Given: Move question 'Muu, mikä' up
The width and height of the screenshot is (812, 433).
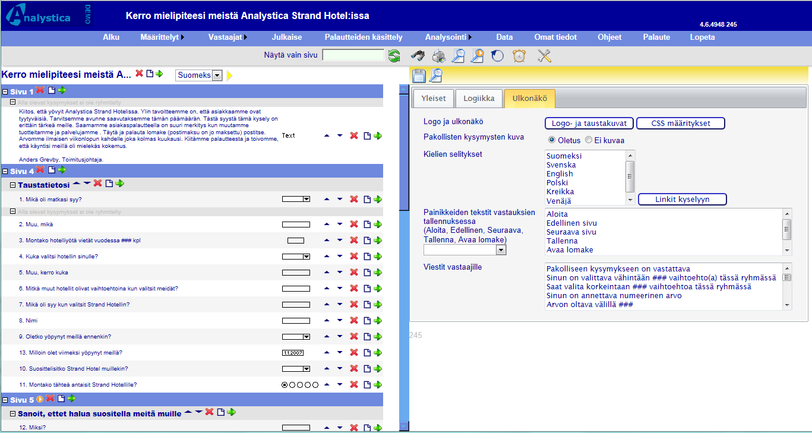Looking at the screenshot, I should [327, 225].
